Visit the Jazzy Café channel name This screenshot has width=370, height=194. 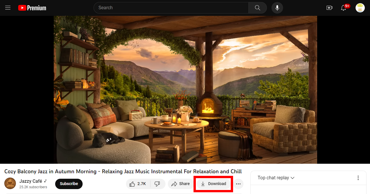pos(31,181)
